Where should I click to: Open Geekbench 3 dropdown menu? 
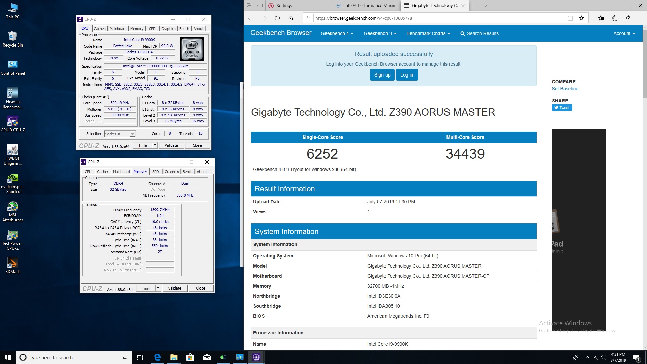click(x=380, y=33)
